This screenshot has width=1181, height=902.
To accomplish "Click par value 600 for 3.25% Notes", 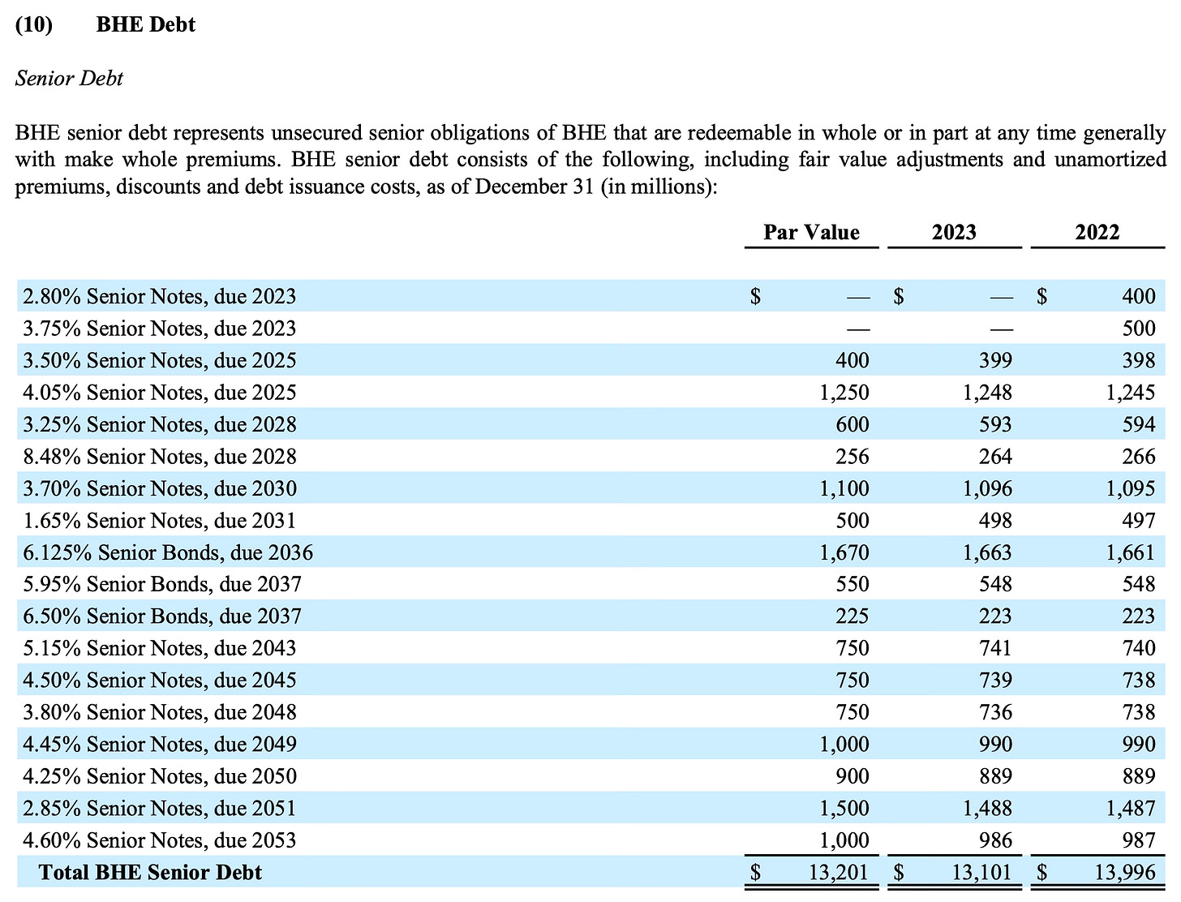I will 852,424.
